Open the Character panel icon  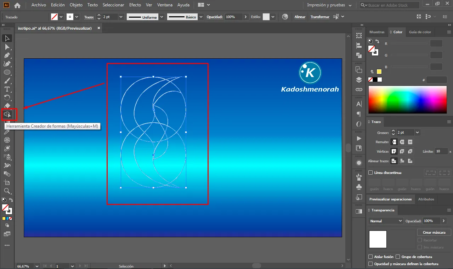(359, 104)
